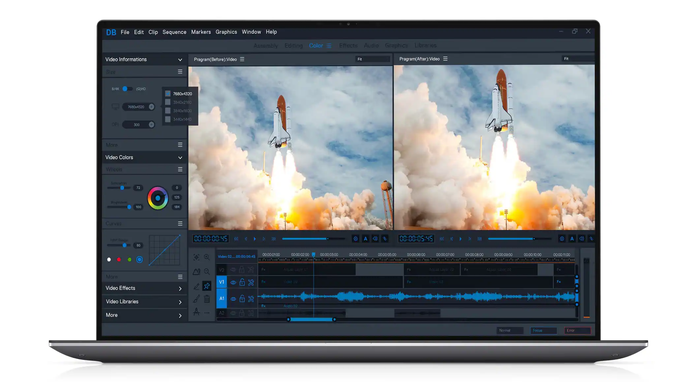This screenshot has width=691, height=382.
Task: Expand the Video Effects section
Action: (x=180, y=288)
